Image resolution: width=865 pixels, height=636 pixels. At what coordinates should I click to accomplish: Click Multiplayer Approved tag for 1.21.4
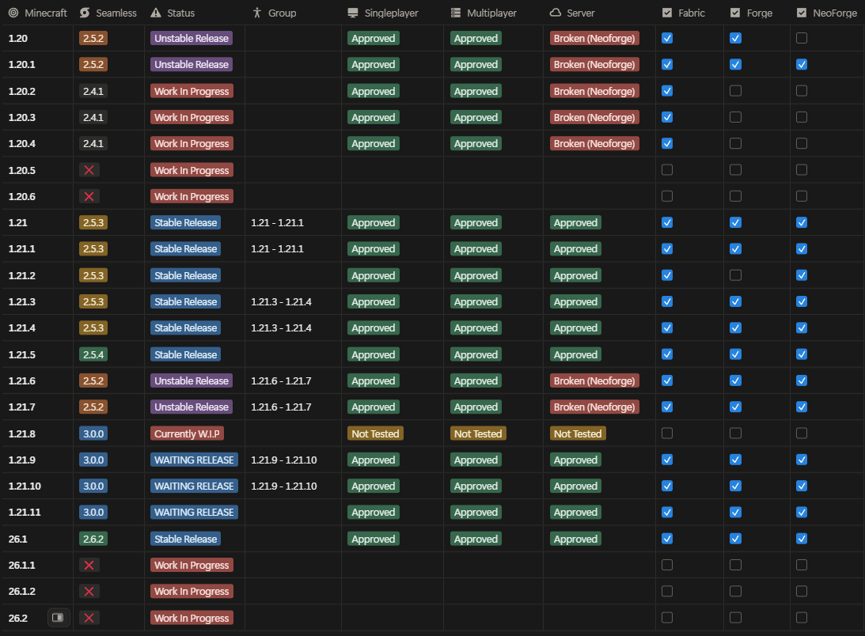pyautogui.click(x=476, y=327)
